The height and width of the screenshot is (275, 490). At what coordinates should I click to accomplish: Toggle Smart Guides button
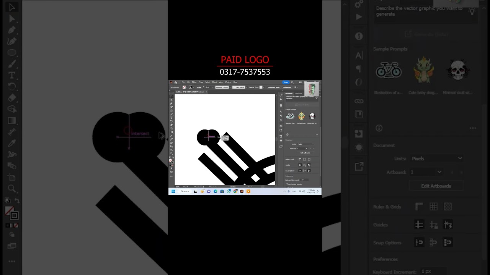click(x=309, y=165)
